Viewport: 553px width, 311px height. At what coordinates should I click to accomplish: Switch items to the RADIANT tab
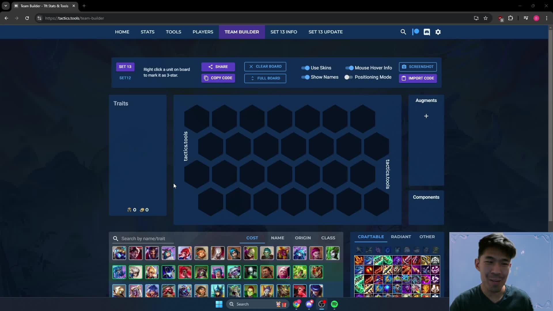coord(401,237)
